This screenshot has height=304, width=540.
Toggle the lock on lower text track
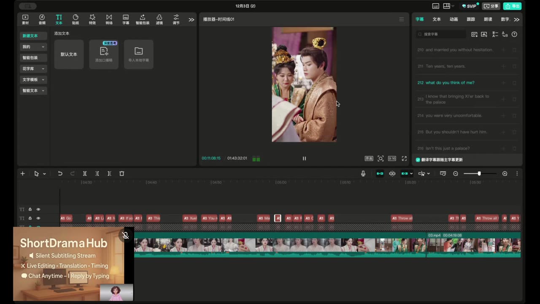pos(30,218)
